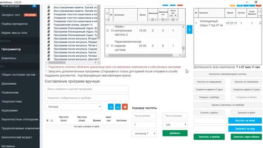
Task: Click the blue move-down arrow button
Action: pos(118,107)
